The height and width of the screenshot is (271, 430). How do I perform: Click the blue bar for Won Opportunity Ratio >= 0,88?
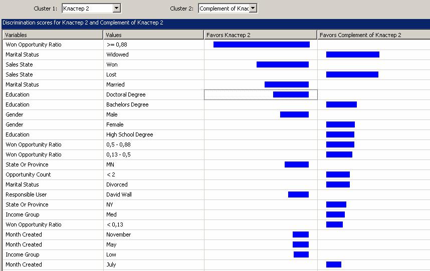pyautogui.click(x=262, y=44)
